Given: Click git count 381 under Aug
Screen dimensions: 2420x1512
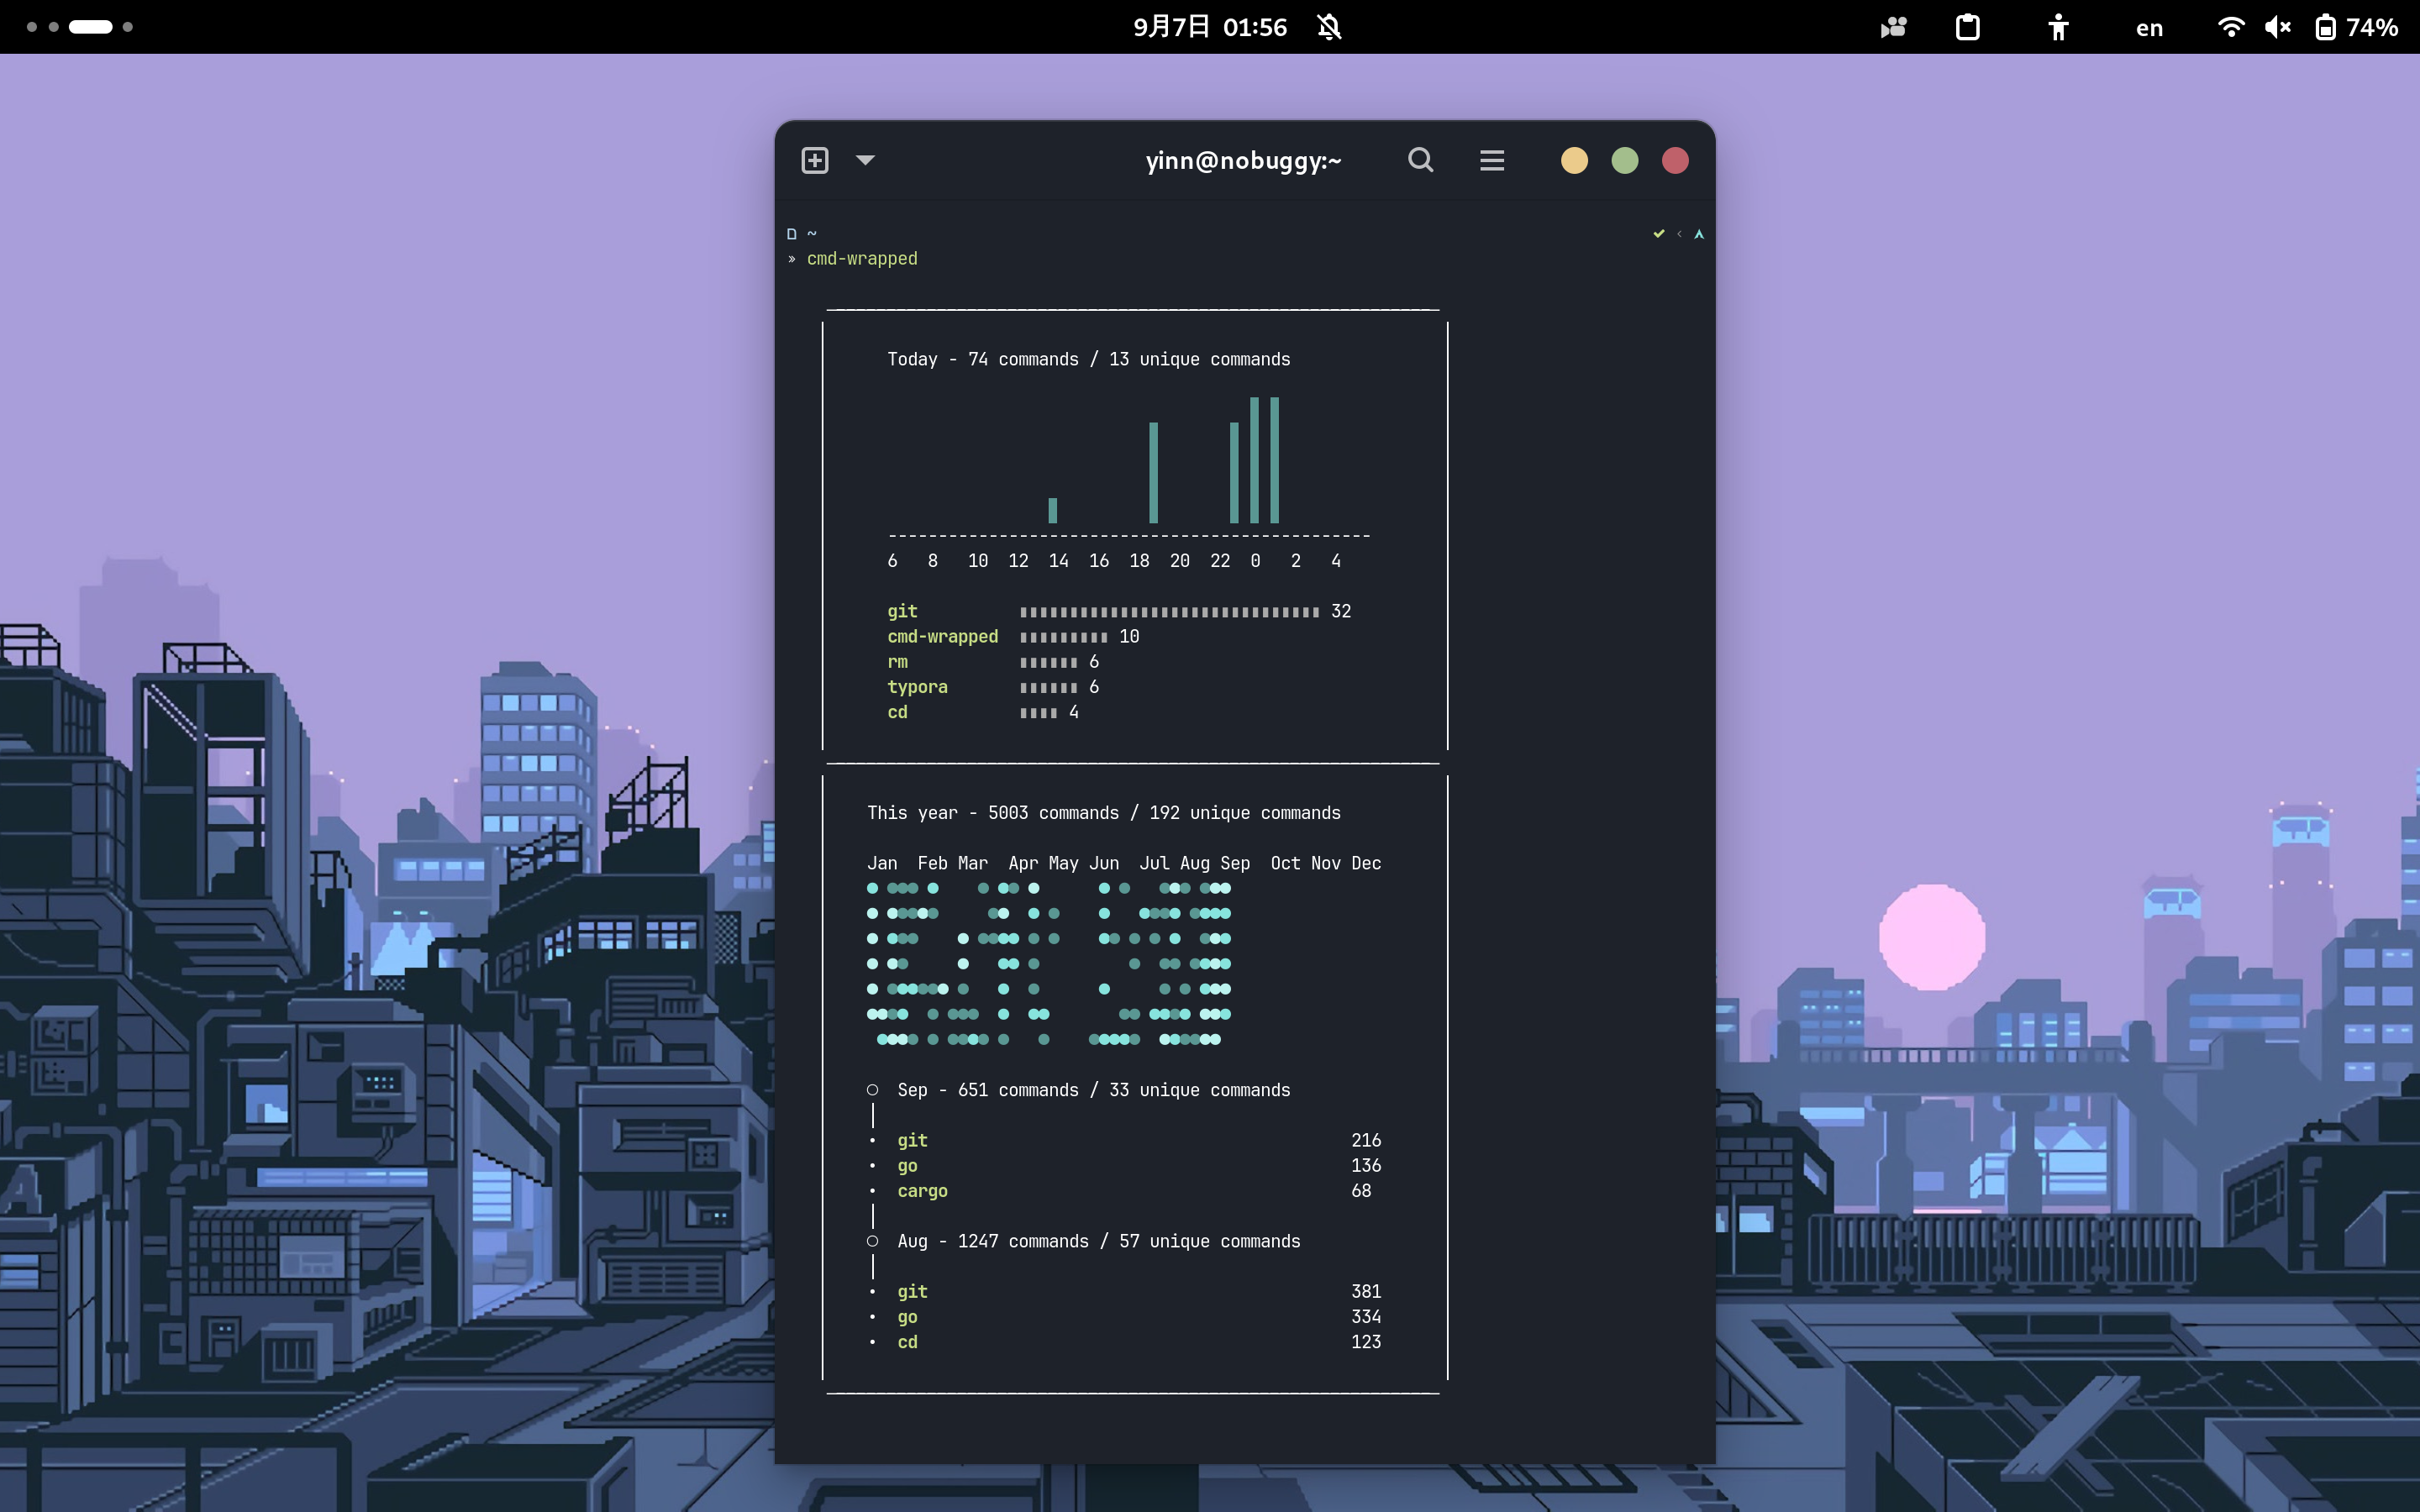Looking at the screenshot, I should click(x=1366, y=1291).
